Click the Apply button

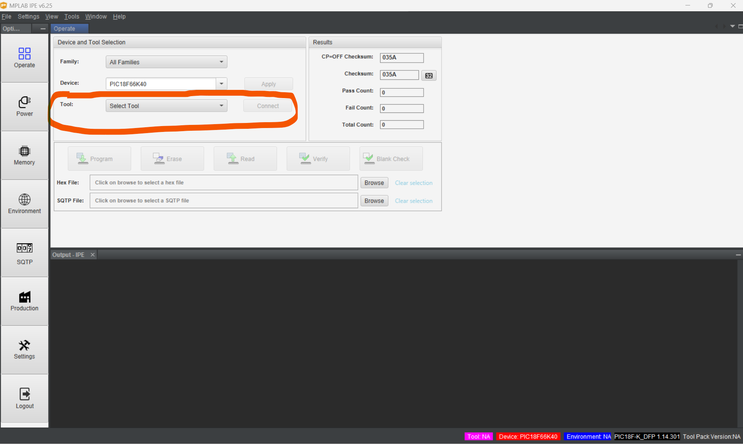point(268,83)
